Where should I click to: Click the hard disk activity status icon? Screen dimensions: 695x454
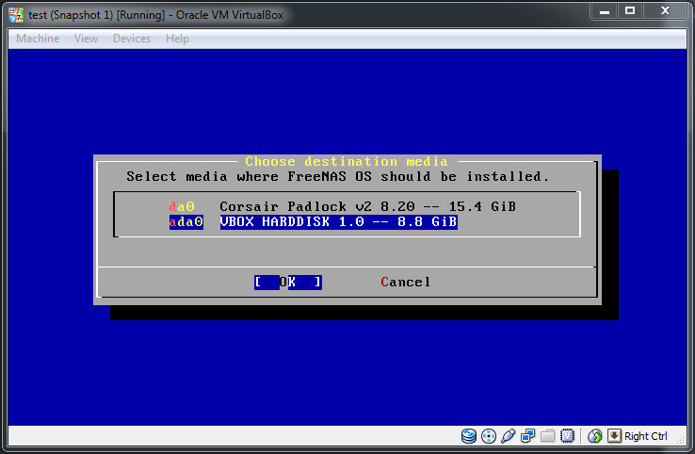[x=469, y=436]
